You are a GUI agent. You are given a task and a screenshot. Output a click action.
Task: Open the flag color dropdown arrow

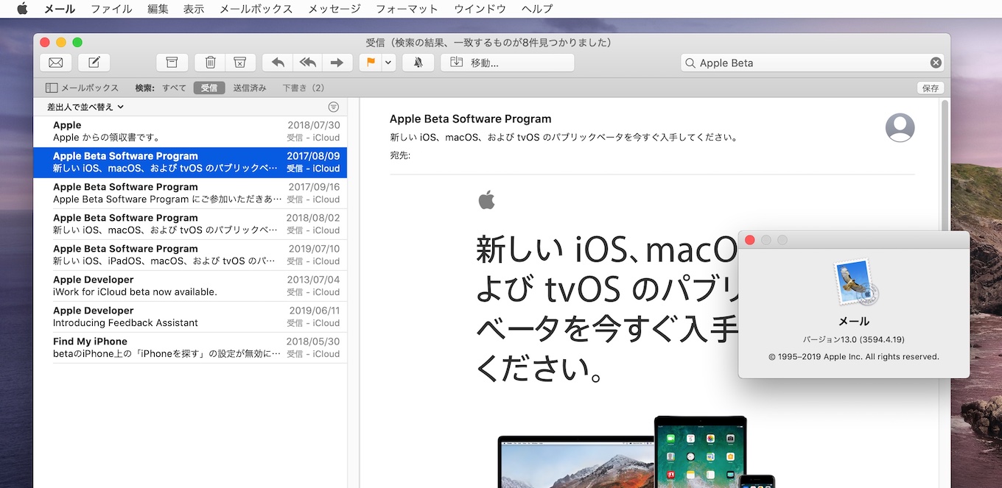coord(388,63)
